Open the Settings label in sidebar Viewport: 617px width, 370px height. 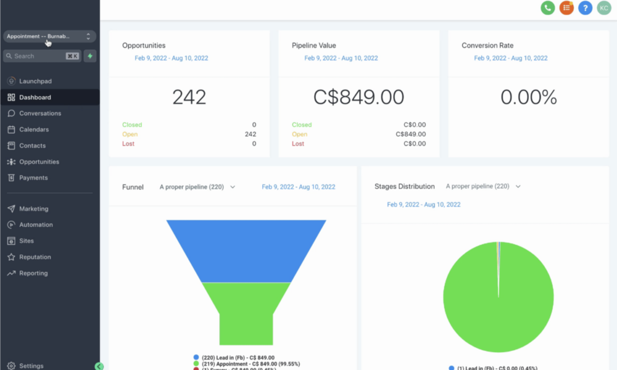coord(31,366)
